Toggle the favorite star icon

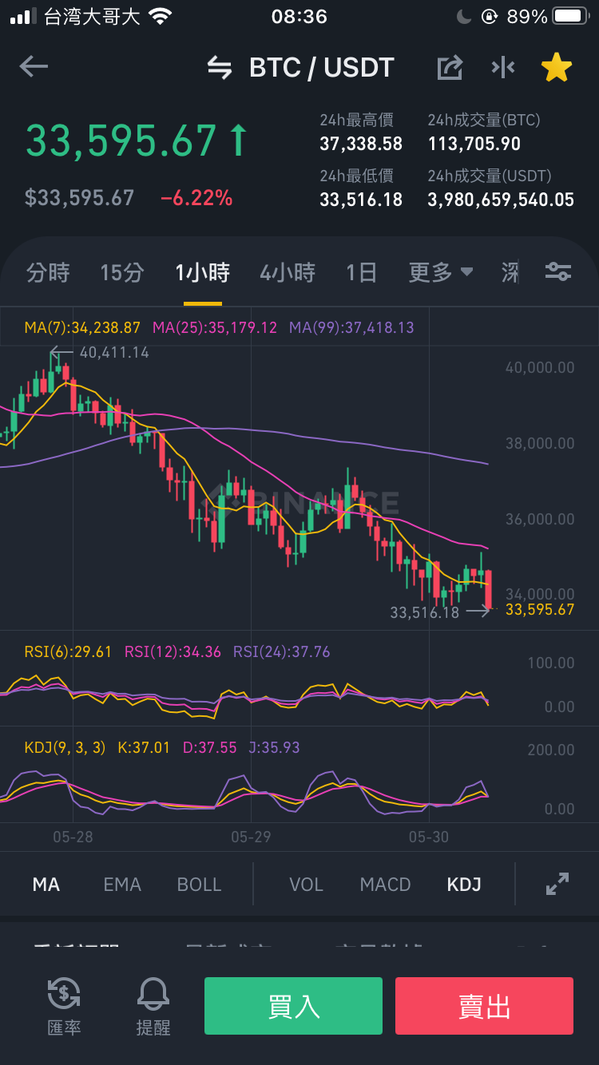click(x=557, y=68)
